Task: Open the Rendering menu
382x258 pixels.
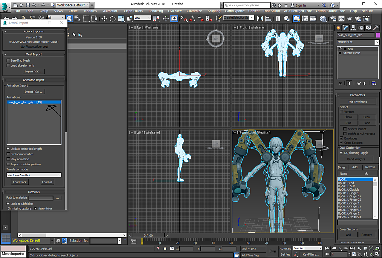Action: [156, 11]
